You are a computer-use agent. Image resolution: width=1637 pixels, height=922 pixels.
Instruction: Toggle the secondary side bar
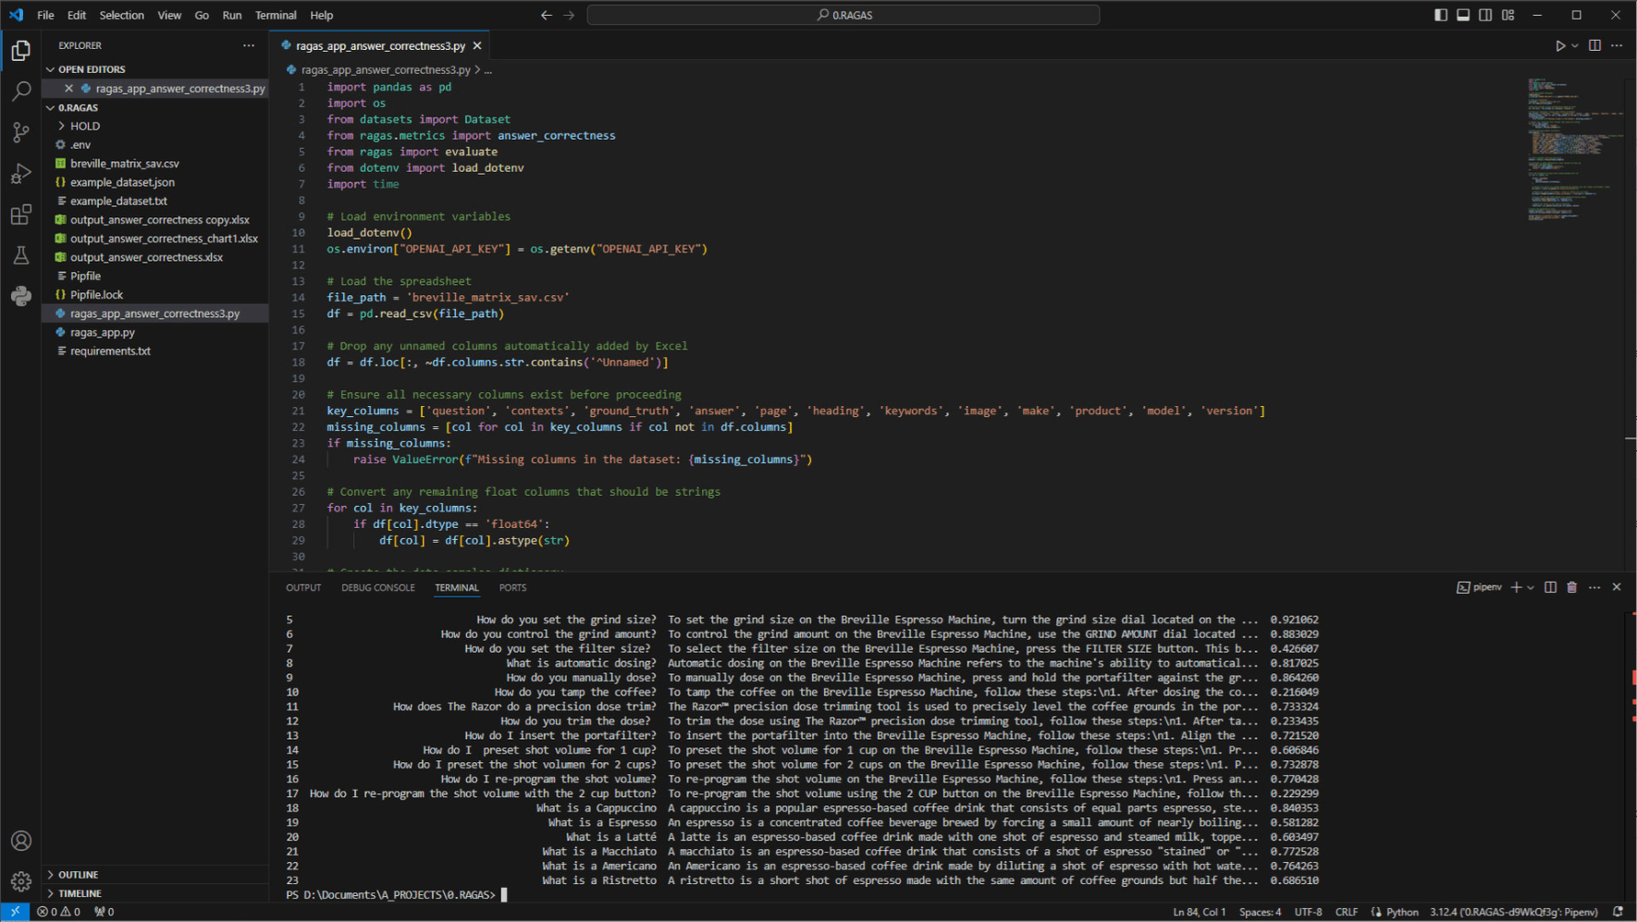pos(1485,15)
